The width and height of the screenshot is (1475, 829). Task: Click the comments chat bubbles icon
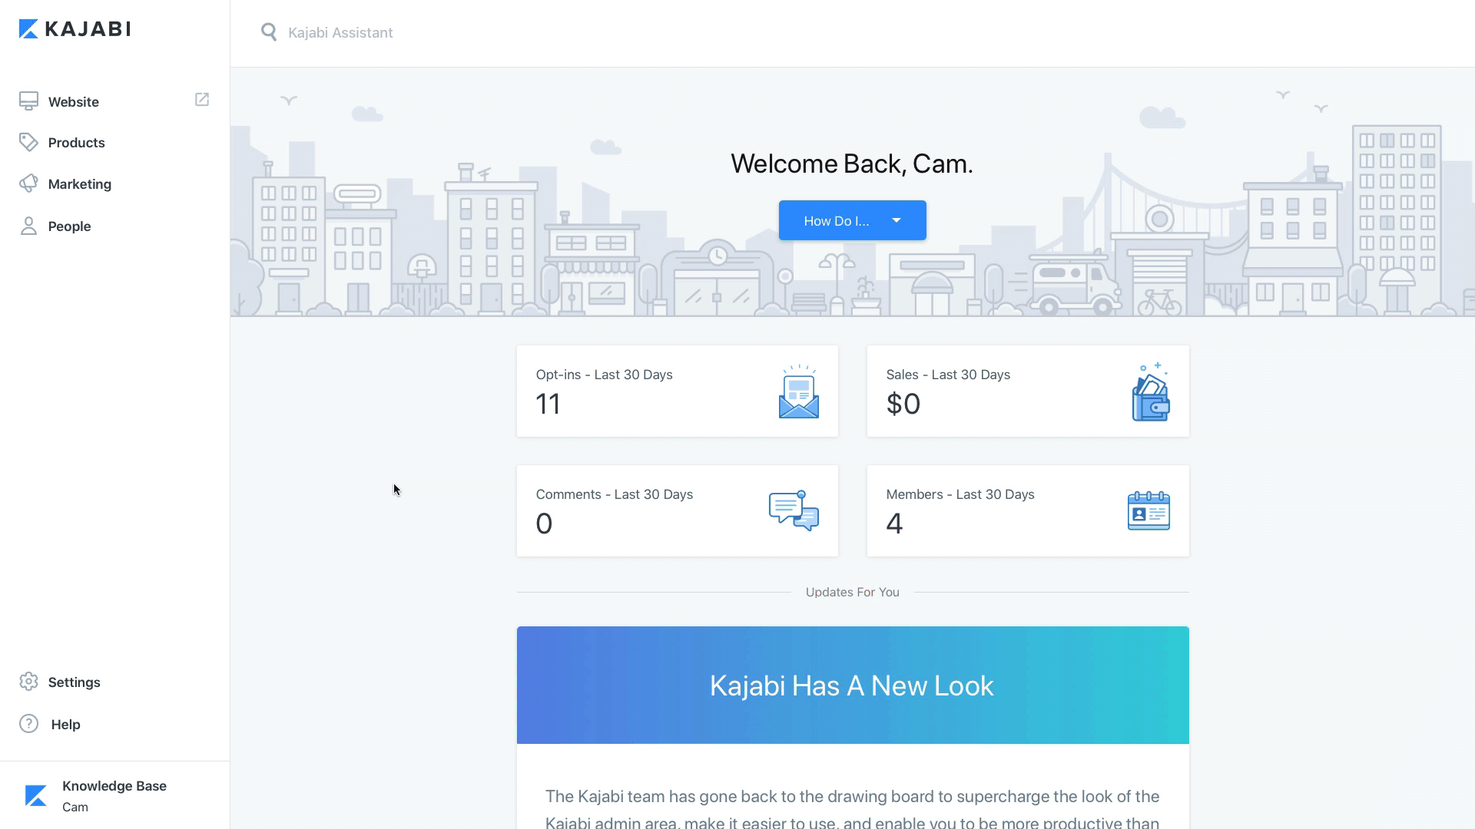[x=794, y=510]
